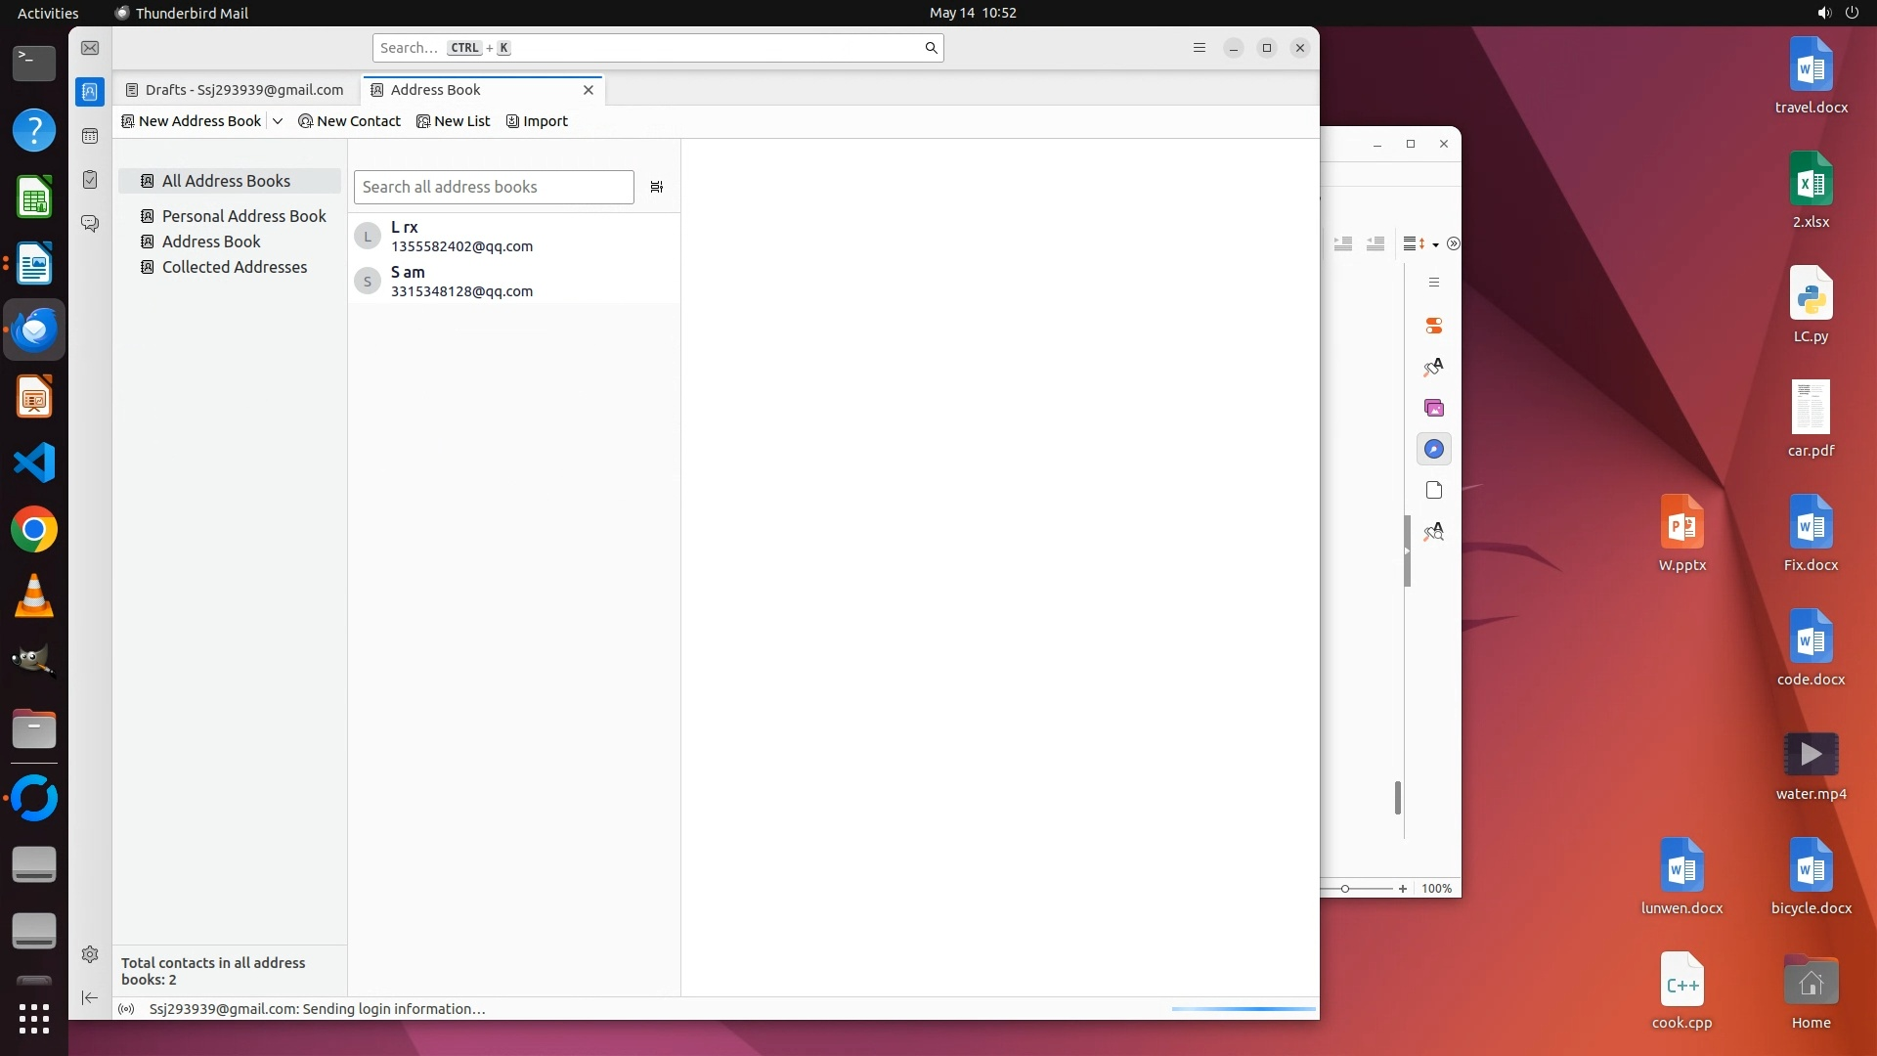Expand the New Address Book dropdown arrow
Screen dimensions: 1877x1056
point(278,121)
